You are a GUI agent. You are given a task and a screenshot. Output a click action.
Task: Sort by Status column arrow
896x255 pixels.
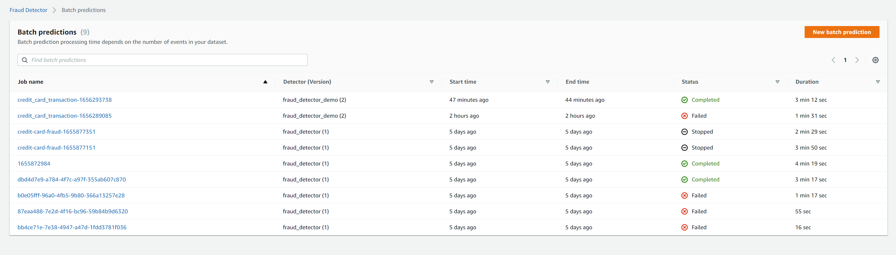[x=777, y=82]
